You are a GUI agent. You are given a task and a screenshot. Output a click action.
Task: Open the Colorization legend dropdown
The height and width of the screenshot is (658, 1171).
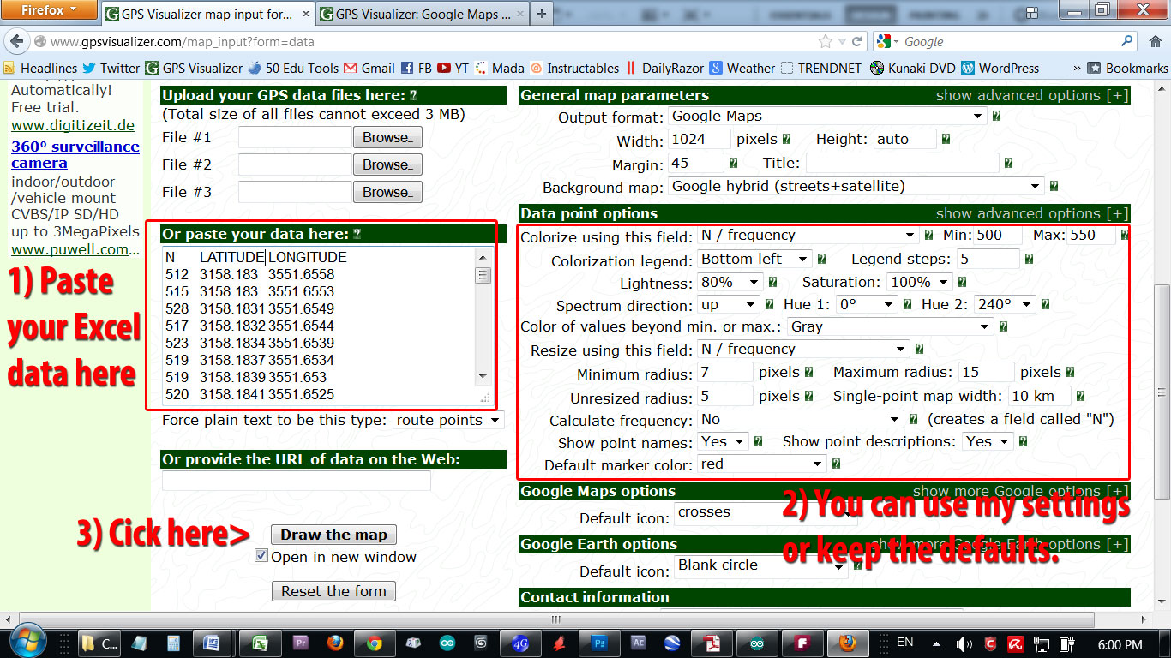pos(754,259)
